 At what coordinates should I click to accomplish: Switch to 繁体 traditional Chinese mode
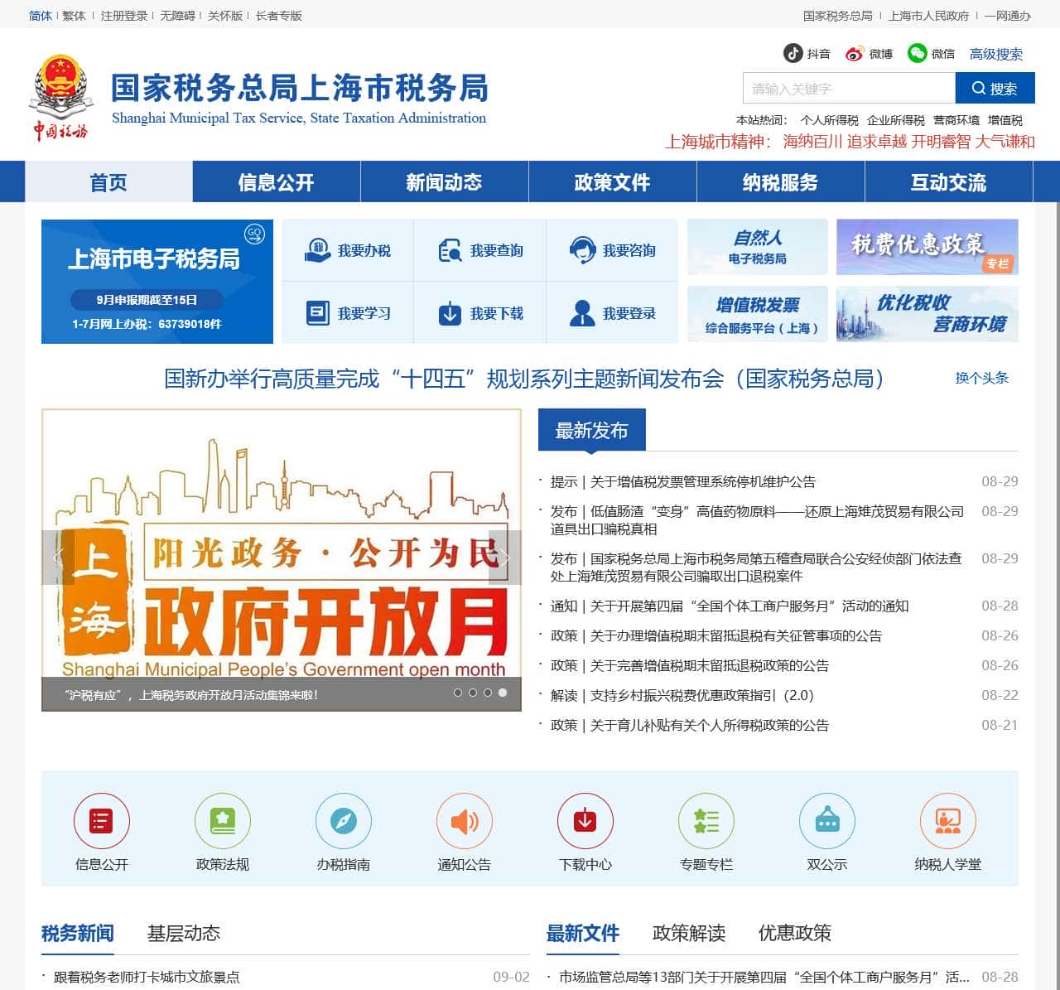(x=73, y=15)
